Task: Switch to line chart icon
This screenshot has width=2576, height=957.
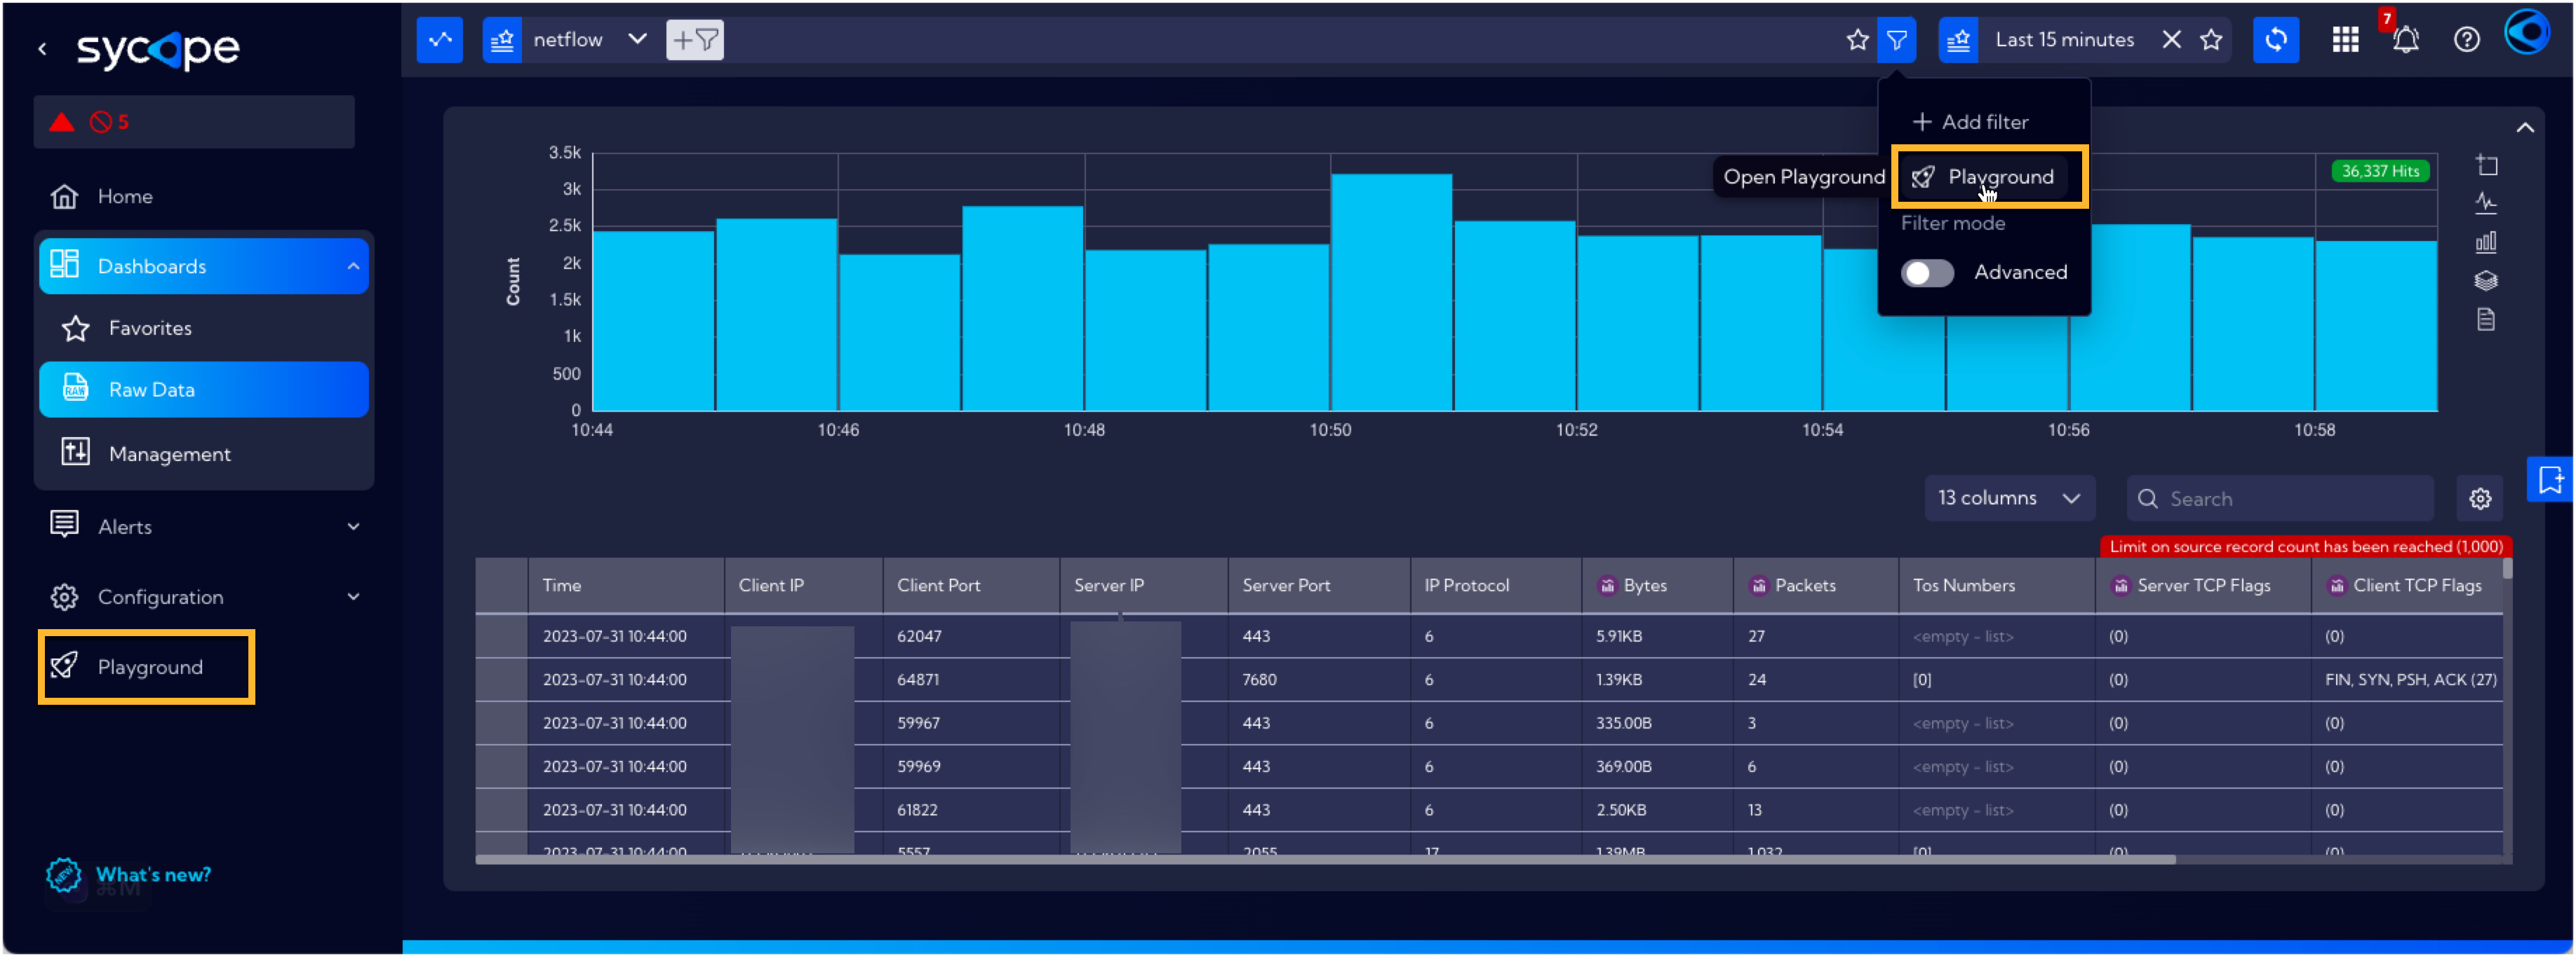Action: 2486,204
